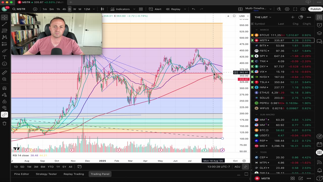Select the trend line drawing tool
The width and height of the screenshot is (323, 182).
pyautogui.click(x=4, y=24)
